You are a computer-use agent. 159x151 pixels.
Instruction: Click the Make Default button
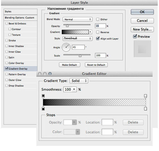coord(69,65)
